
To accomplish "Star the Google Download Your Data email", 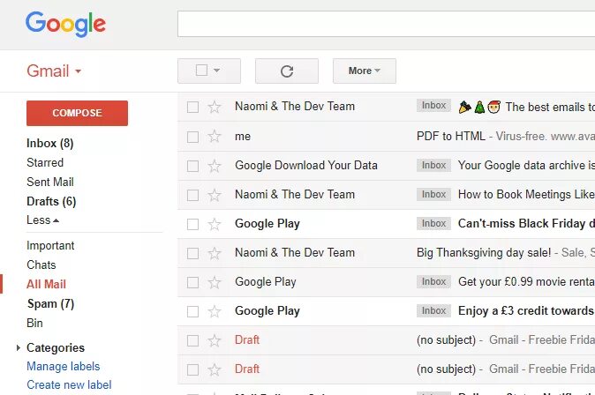I will pyautogui.click(x=215, y=166).
